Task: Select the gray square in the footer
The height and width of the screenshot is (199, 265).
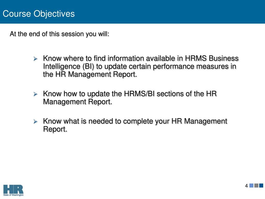Action: 256,186
